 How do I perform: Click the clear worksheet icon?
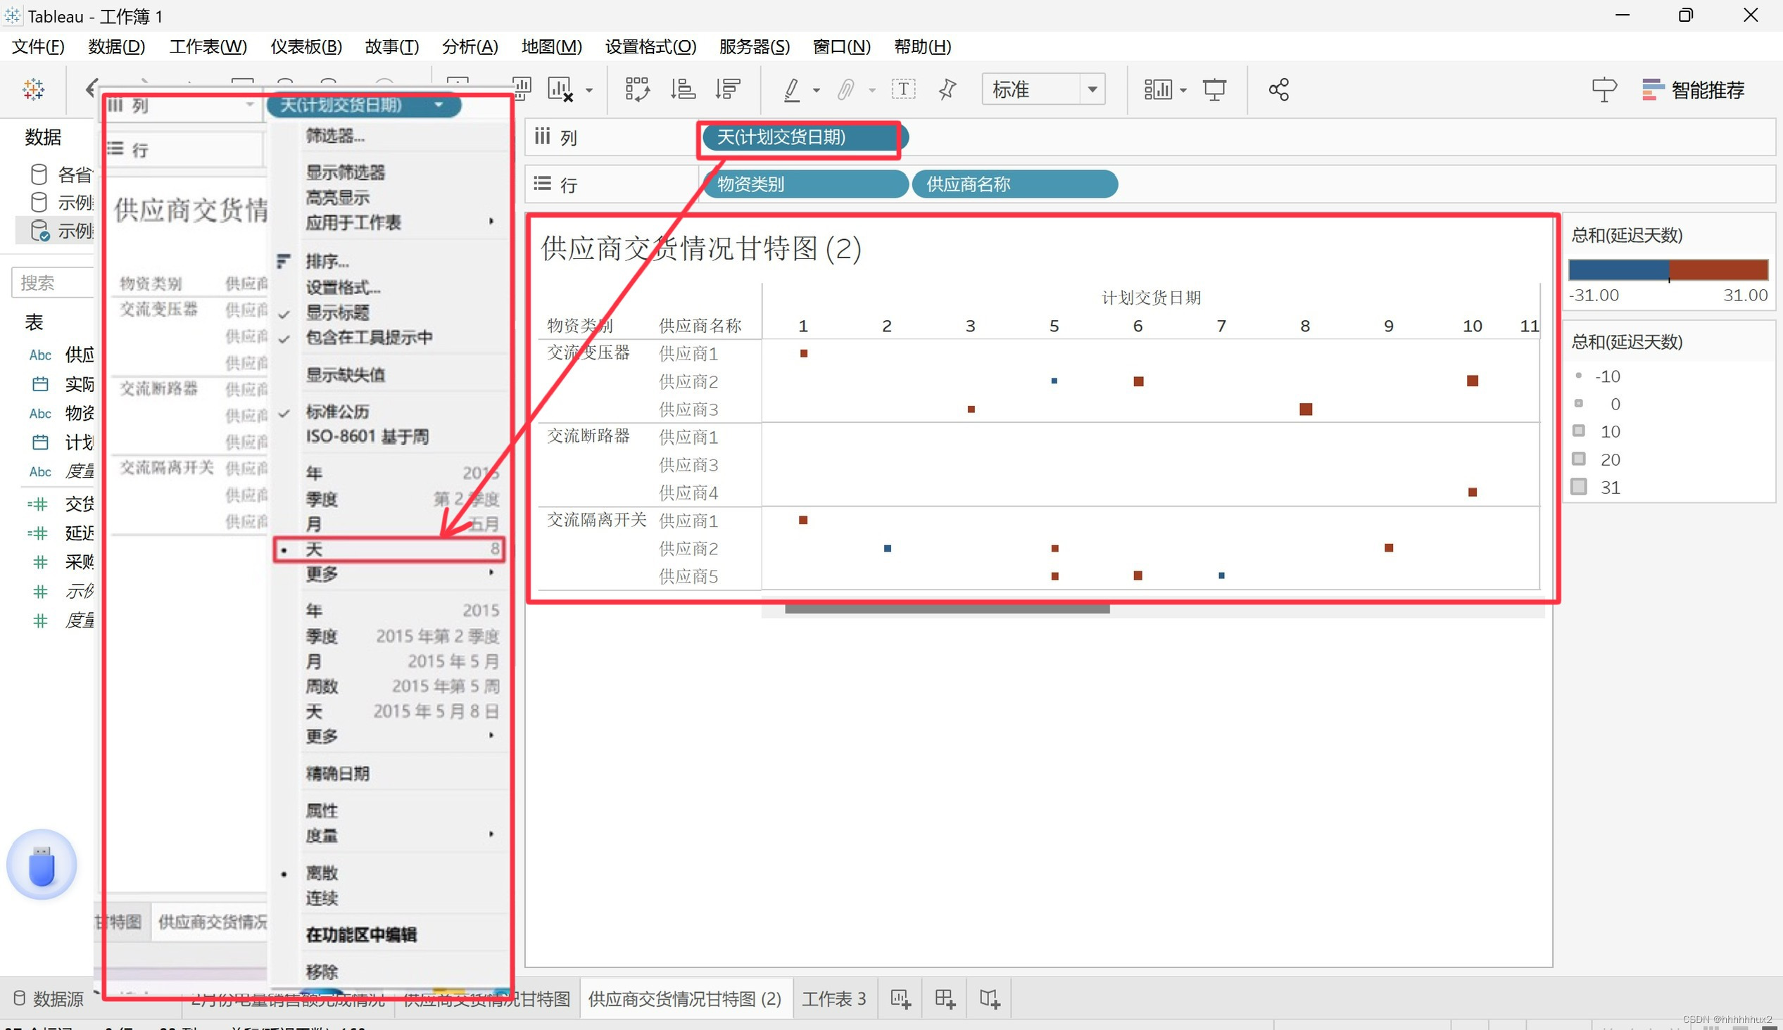[x=560, y=90]
